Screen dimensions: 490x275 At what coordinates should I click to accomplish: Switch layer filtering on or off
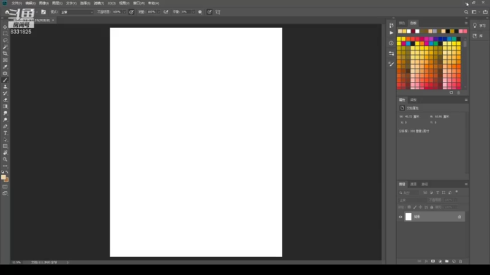tap(456, 192)
